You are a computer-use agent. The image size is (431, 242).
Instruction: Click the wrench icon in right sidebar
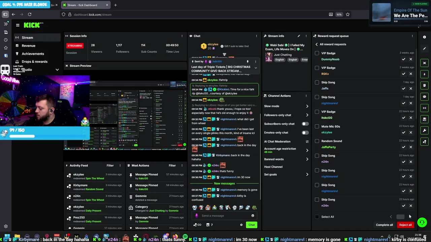[x=424, y=130]
